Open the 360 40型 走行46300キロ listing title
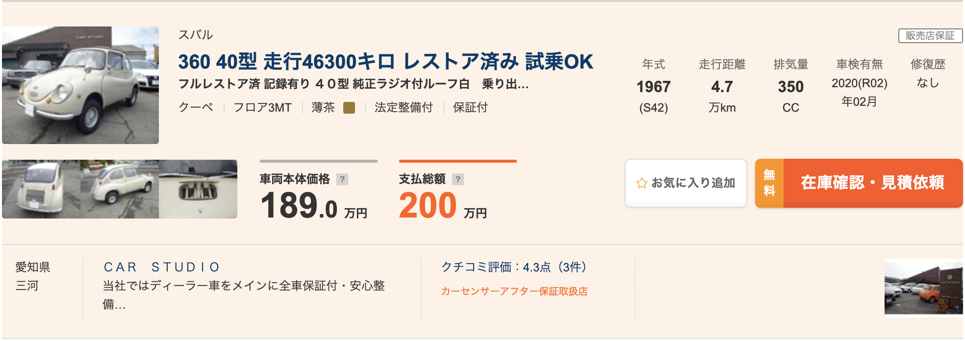This screenshot has width=965, height=341. [385, 62]
